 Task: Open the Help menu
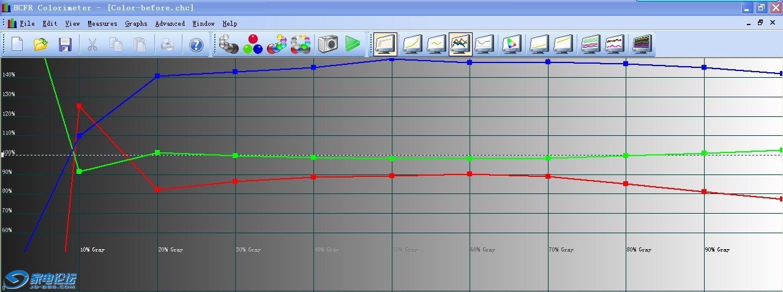[x=230, y=23]
